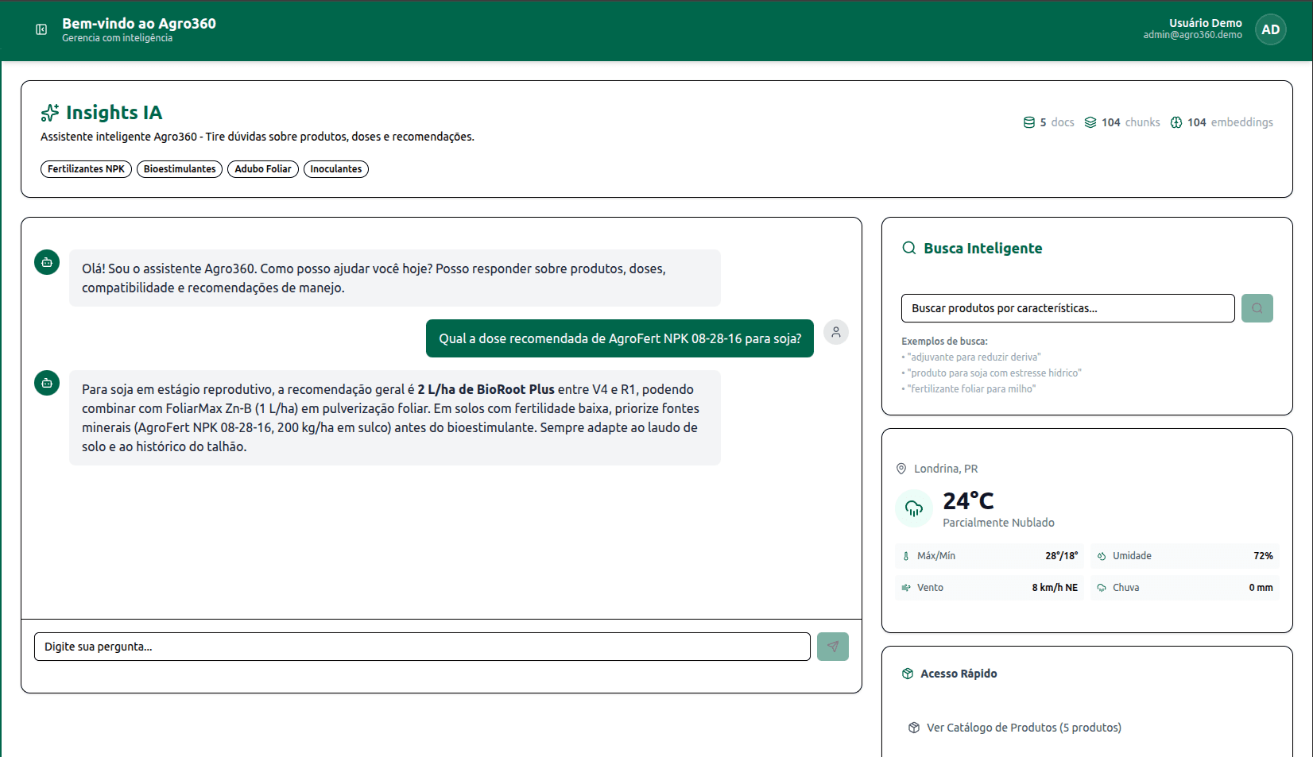1313x757 pixels.
Task: Click the 72% humidity value
Action: (x=1263, y=556)
